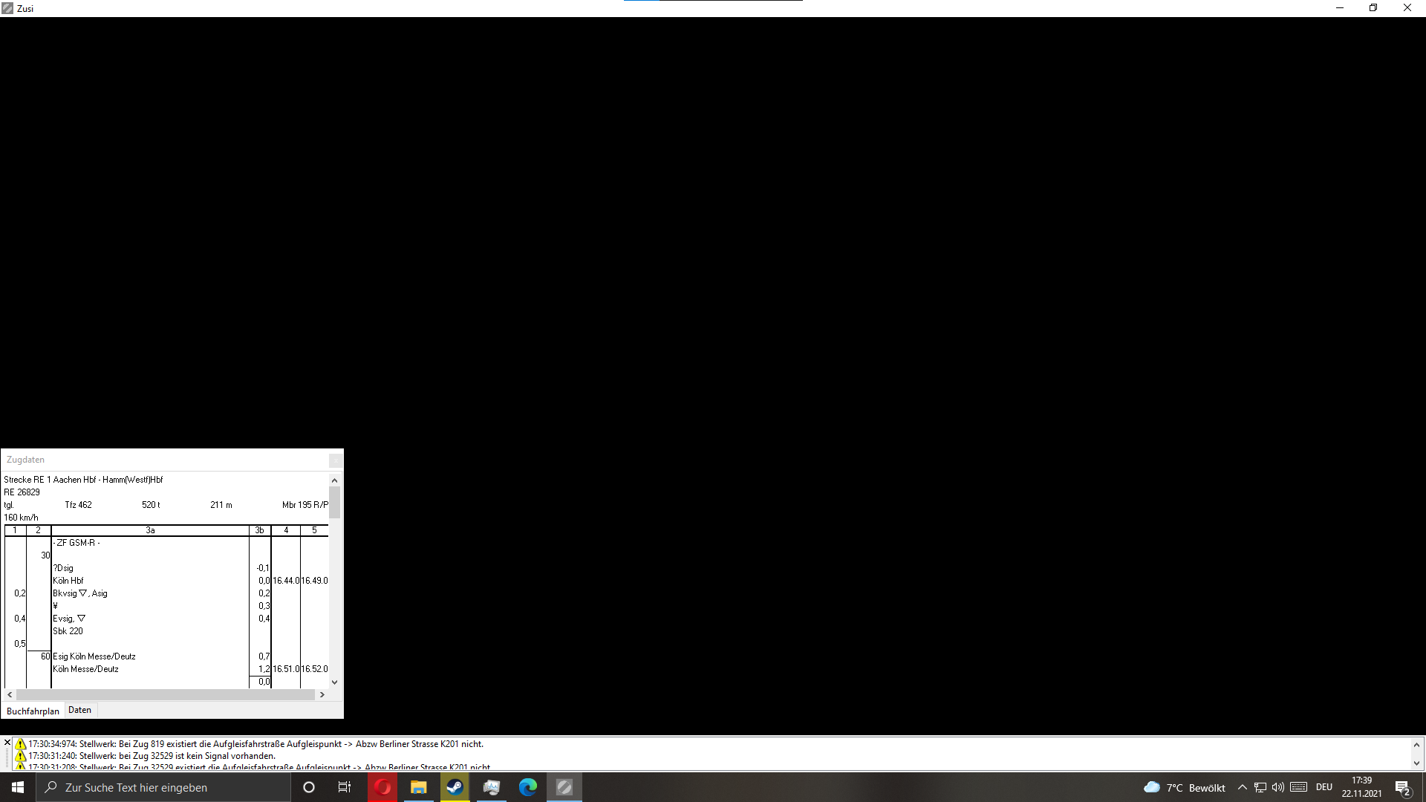The width and height of the screenshot is (1426, 802).
Task: Click the Zug 819 warning icon
Action: [x=21, y=744]
